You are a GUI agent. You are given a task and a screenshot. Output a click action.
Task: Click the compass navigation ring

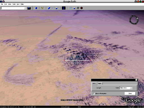pos(134,20)
